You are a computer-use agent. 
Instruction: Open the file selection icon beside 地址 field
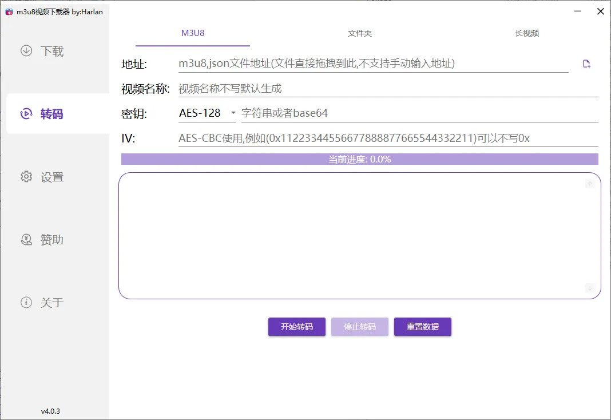tap(586, 64)
